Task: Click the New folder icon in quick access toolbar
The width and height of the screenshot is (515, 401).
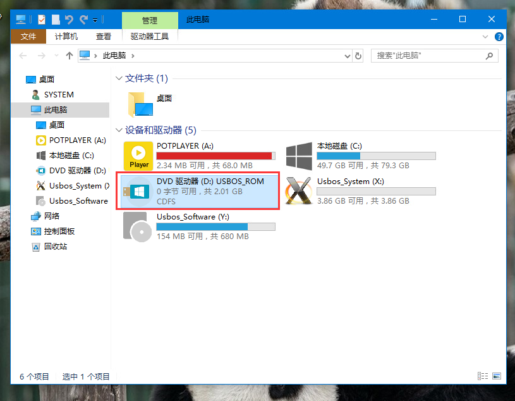Action: (x=56, y=20)
